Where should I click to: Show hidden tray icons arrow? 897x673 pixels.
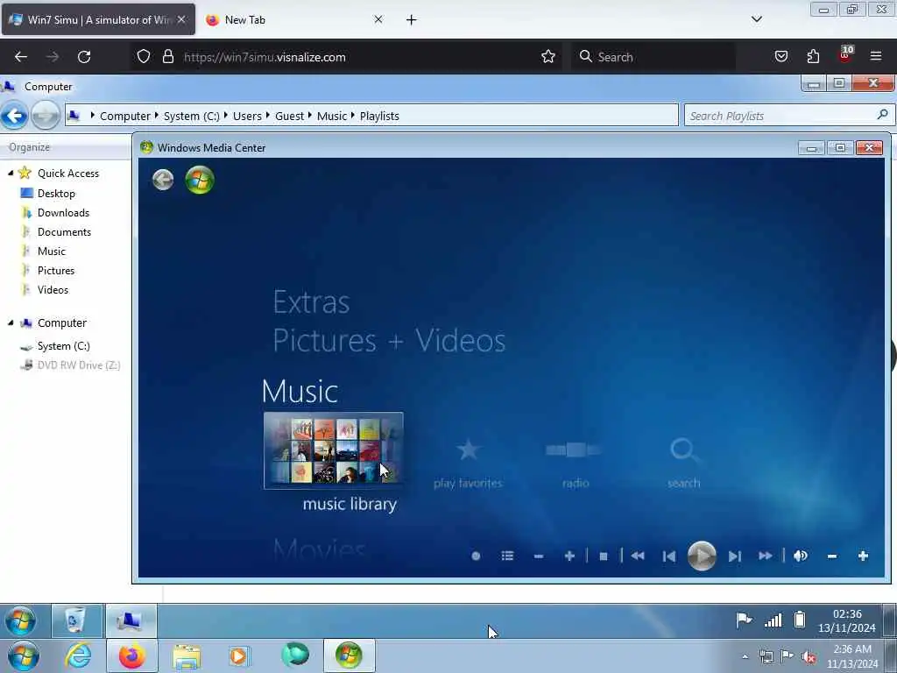(745, 657)
